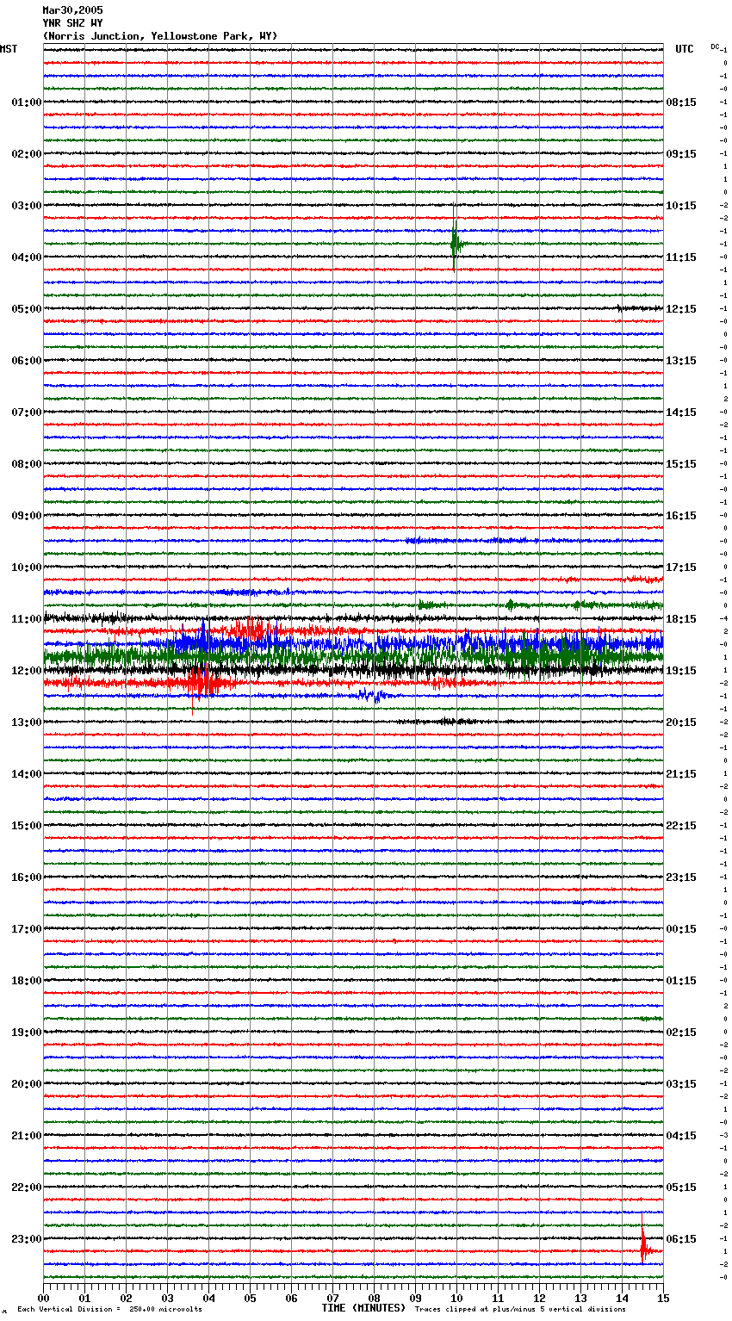
Task: Select the 17:00 MST time label
Action: click(x=27, y=929)
